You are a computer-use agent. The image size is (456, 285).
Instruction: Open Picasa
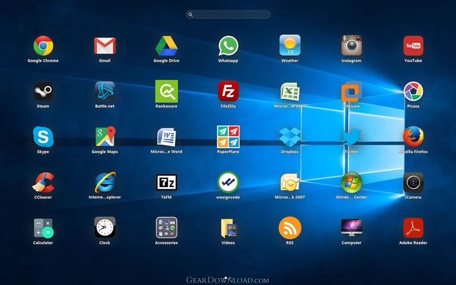(413, 91)
